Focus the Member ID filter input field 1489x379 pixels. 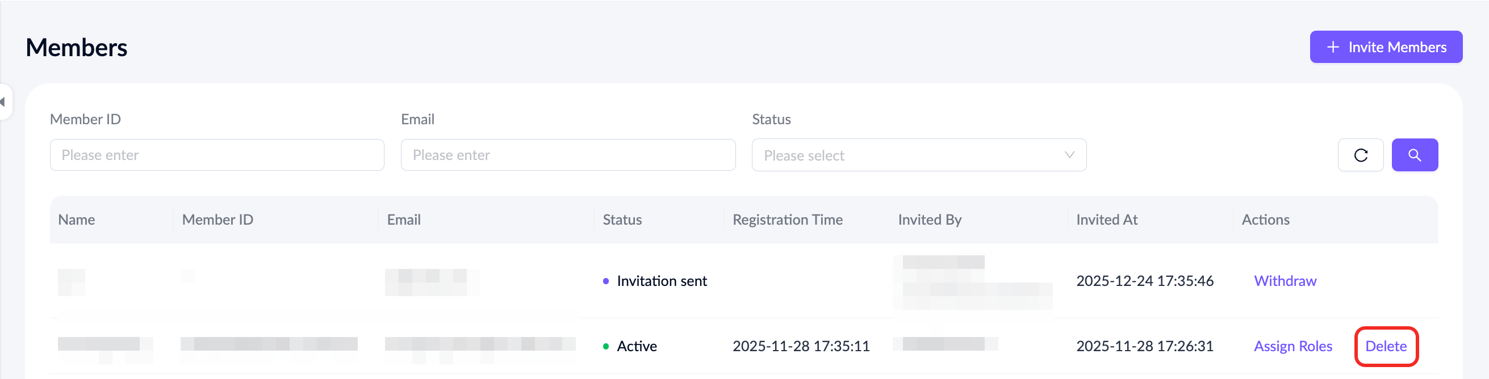[217, 155]
